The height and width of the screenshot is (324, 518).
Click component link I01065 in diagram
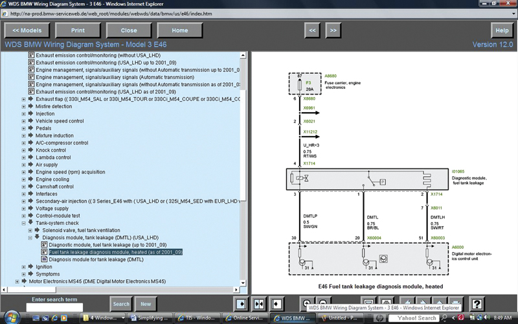click(458, 172)
